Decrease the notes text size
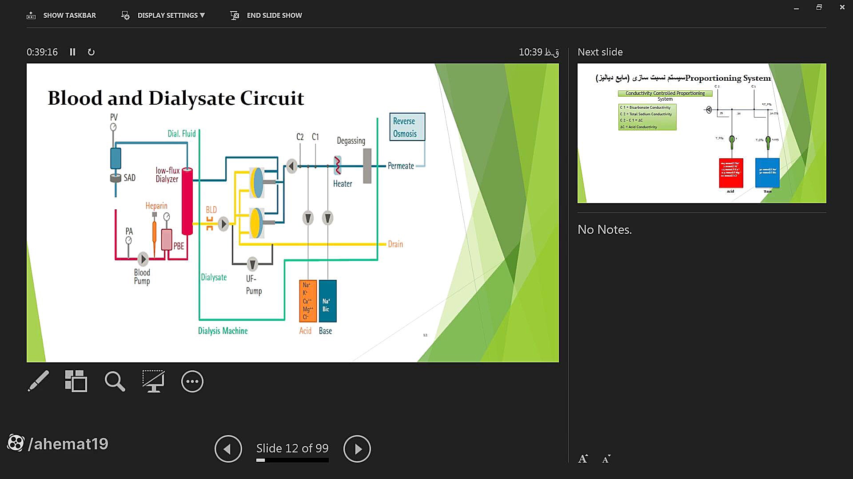Screen dimensions: 853x479 [x=606, y=459]
